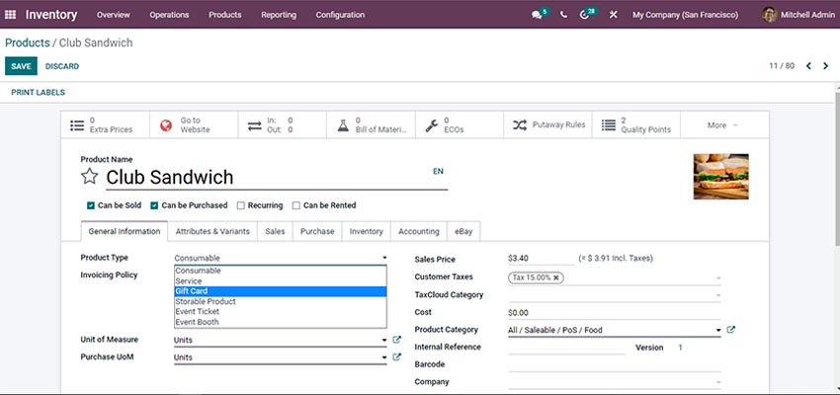Click Mitchell Admin avatar
This screenshot has width=840, height=395.
pyautogui.click(x=769, y=15)
